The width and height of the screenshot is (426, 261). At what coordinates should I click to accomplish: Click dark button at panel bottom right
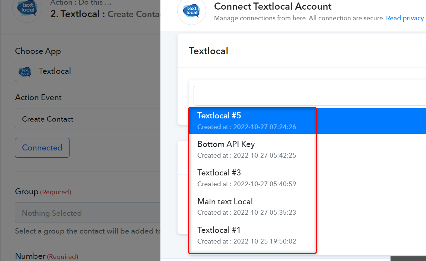(x=408, y=259)
